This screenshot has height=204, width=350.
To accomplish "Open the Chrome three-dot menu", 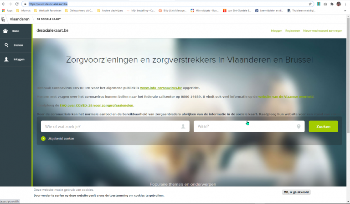I will [345, 4].
